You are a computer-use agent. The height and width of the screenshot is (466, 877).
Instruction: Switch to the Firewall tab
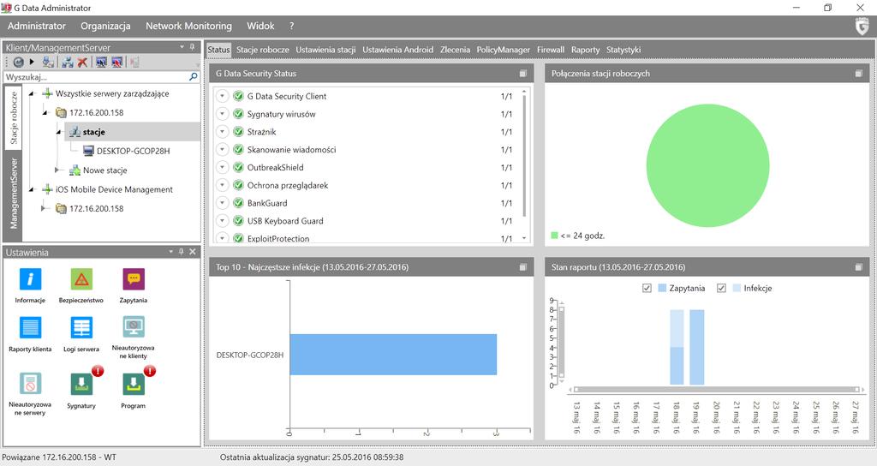tap(551, 50)
